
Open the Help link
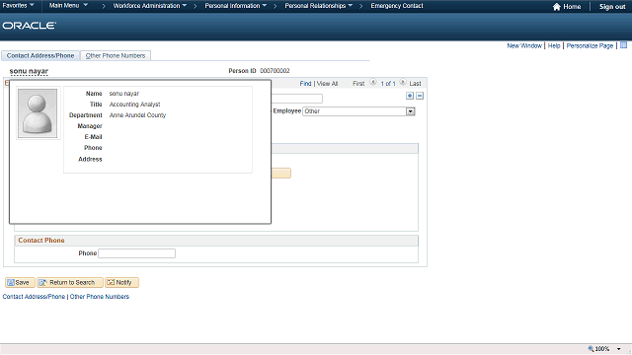pos(554,46)
